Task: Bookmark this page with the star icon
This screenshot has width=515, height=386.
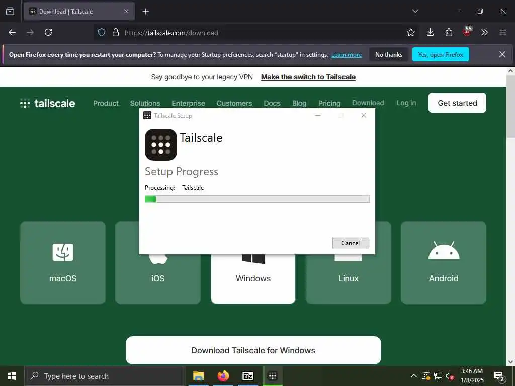Action: (410, 32)
